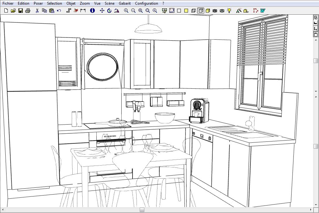Click the open folder icon
Screen dimensions: 319x213
[x=13, y=11]
